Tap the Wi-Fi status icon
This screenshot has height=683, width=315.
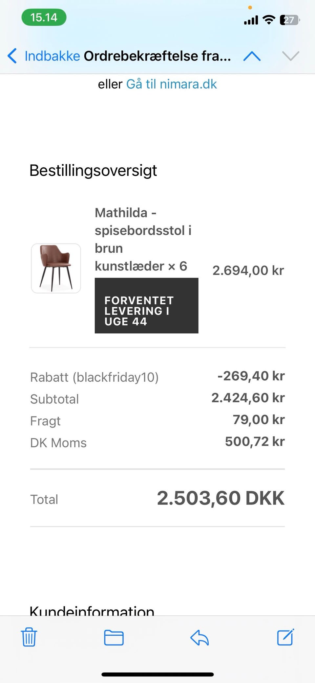pos(269,20)
